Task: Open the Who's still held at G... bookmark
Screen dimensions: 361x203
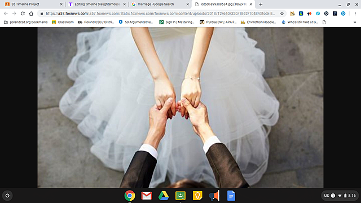Action: pyautogui.click(x=300, y=22)
